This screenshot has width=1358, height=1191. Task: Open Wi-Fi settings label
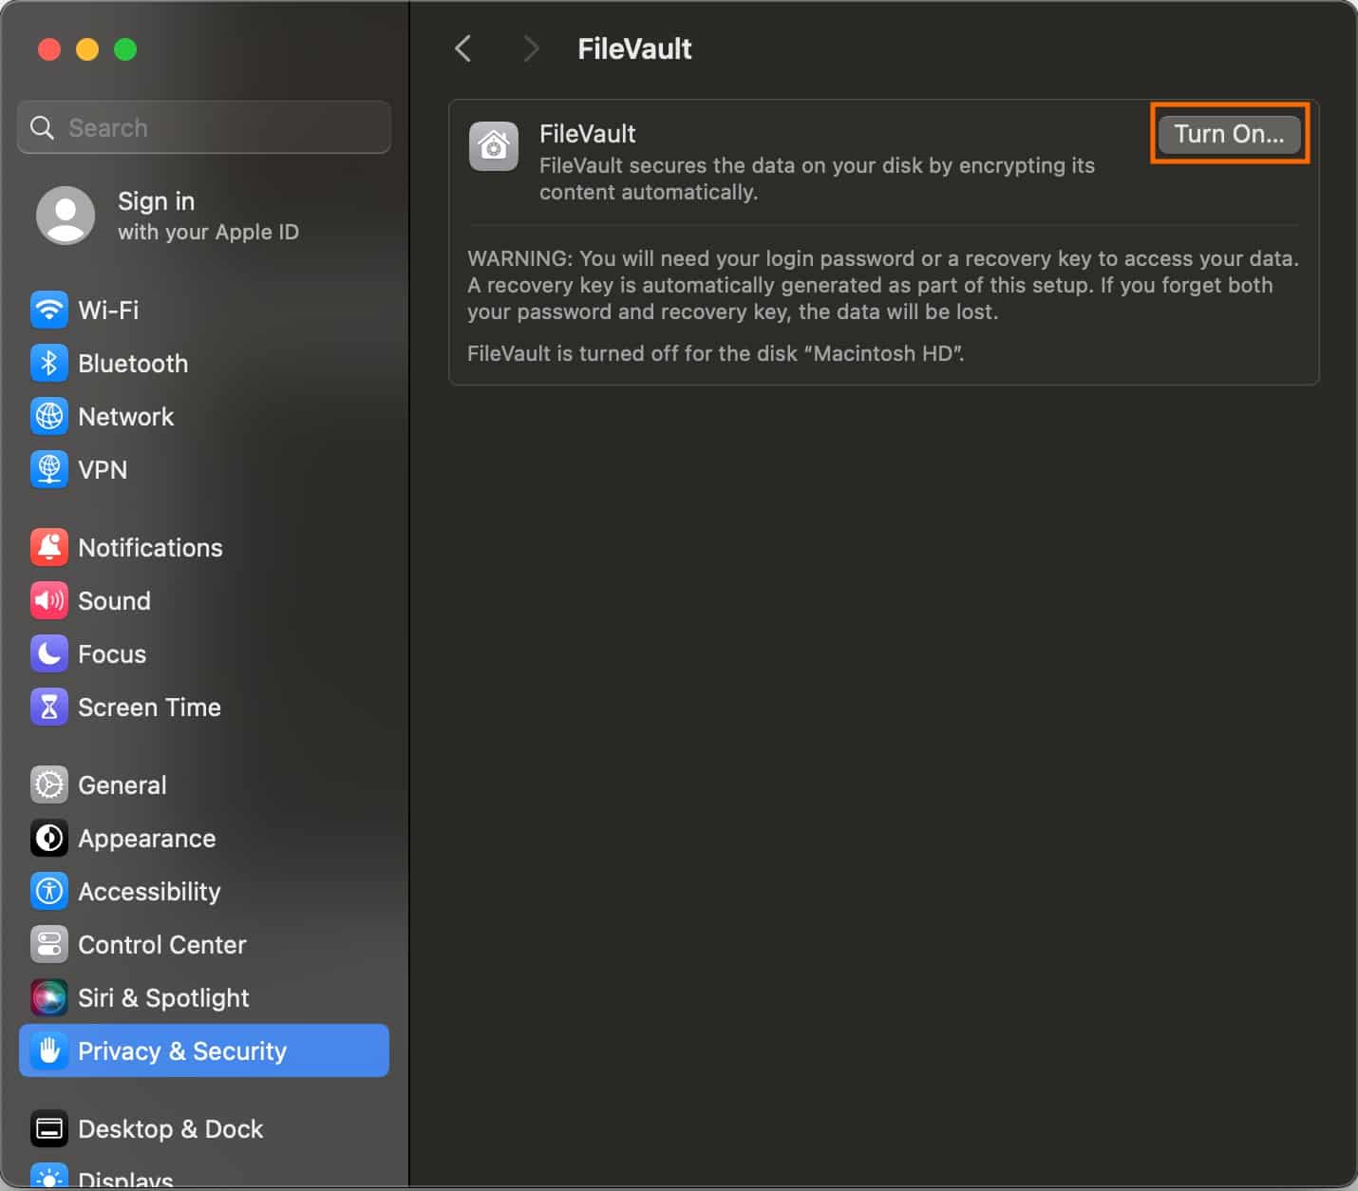(x=108, y=311)
